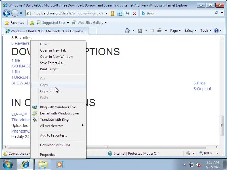Click the address bar URL field
Image resolution: width=227 pixels, height=170 pixels.
[68, 13]
